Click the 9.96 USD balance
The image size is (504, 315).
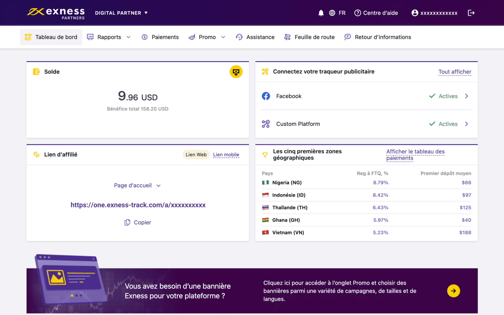[138, 96]
